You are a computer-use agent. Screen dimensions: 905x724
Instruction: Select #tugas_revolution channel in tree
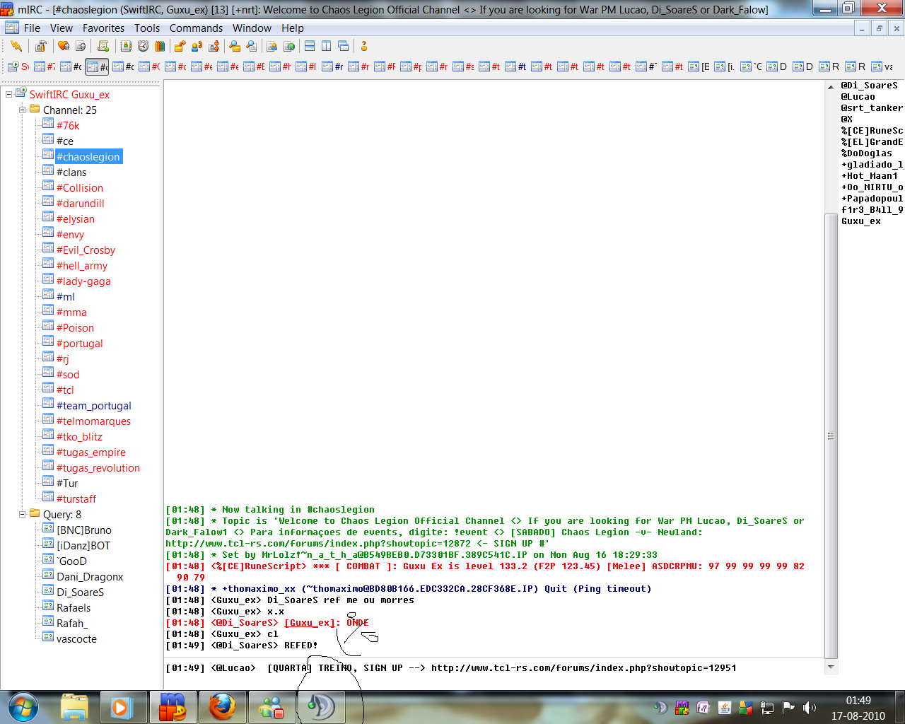pyautogui.click(x=98, y=468)
